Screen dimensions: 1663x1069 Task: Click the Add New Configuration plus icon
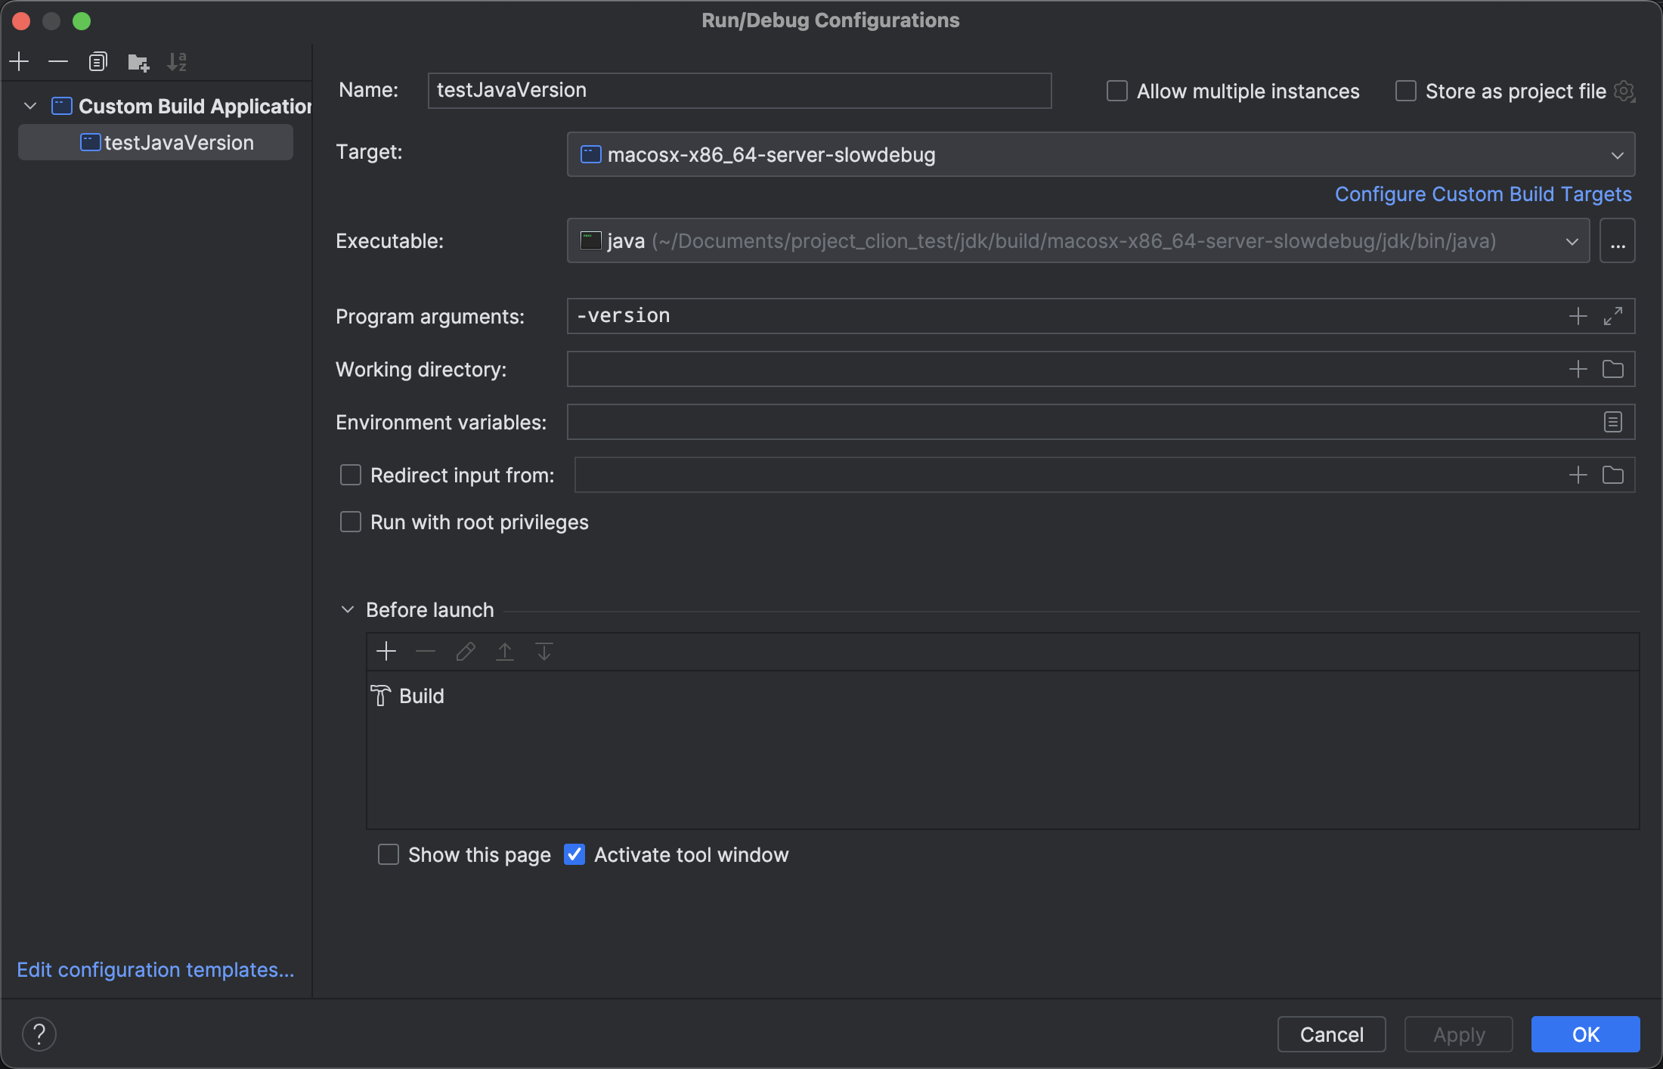pos(20,61)
